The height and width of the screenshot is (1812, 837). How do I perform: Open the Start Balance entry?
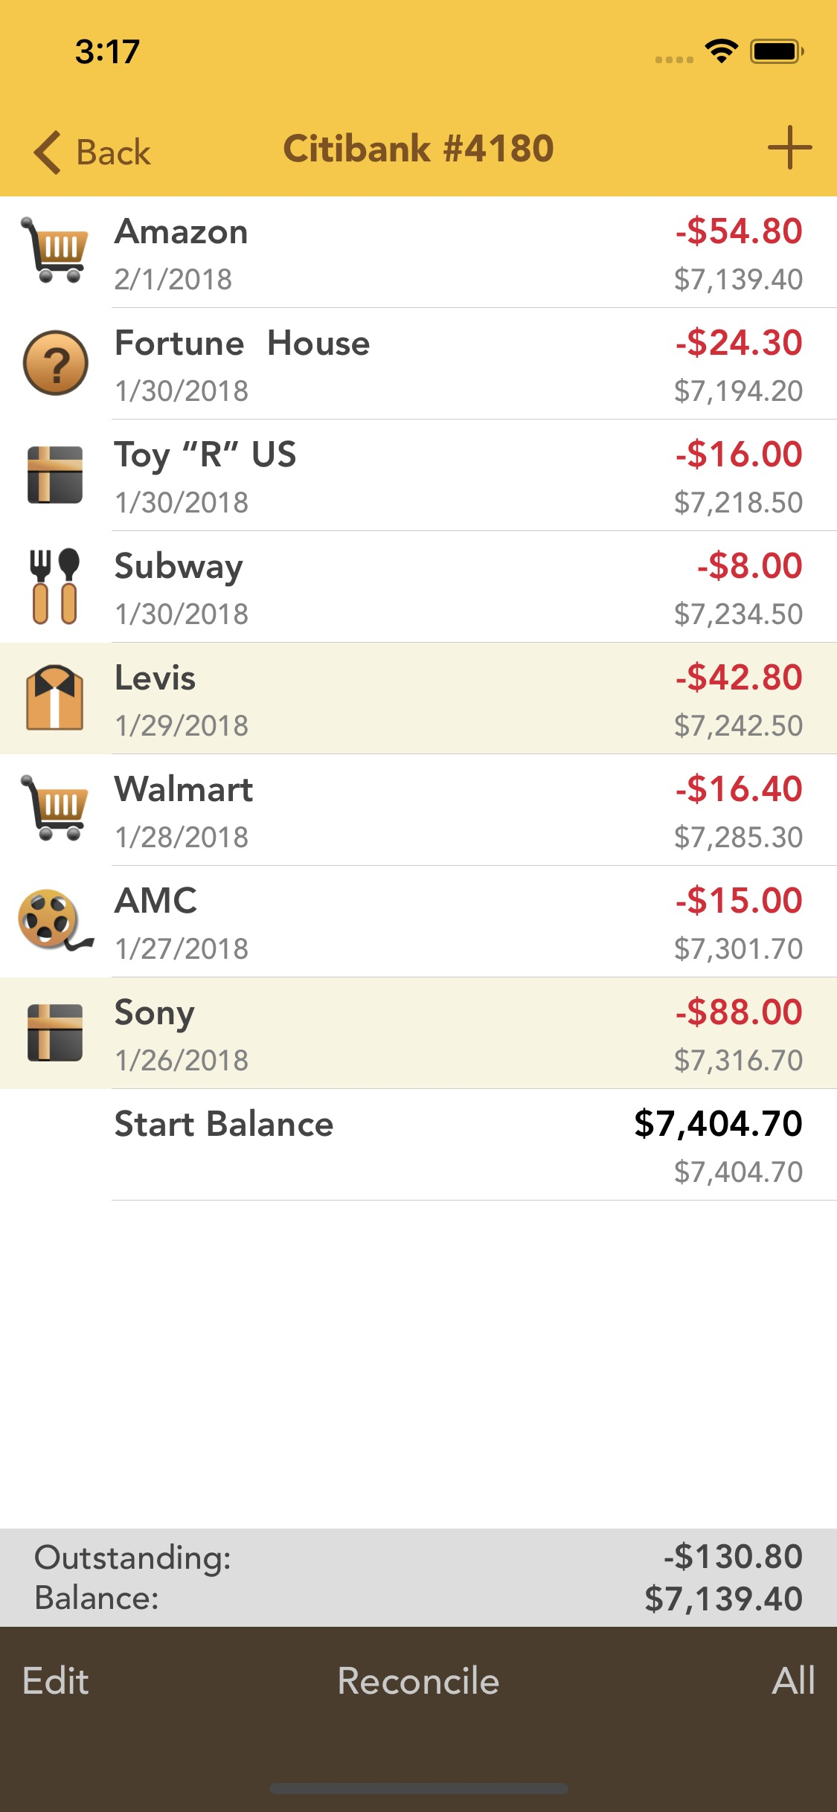224,1124
